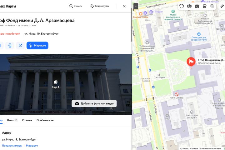The height and width of the screenshot is (150, 225).
Task: Click the ФТИ map icon
Action: coord(167,116)
